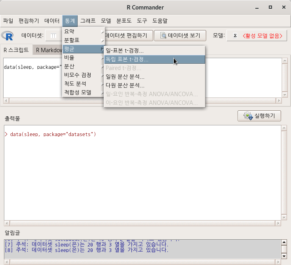This screenshot has height=265, width=291.
Task: Click the 활성 모델 없음 model button
Action: (257, 36)
